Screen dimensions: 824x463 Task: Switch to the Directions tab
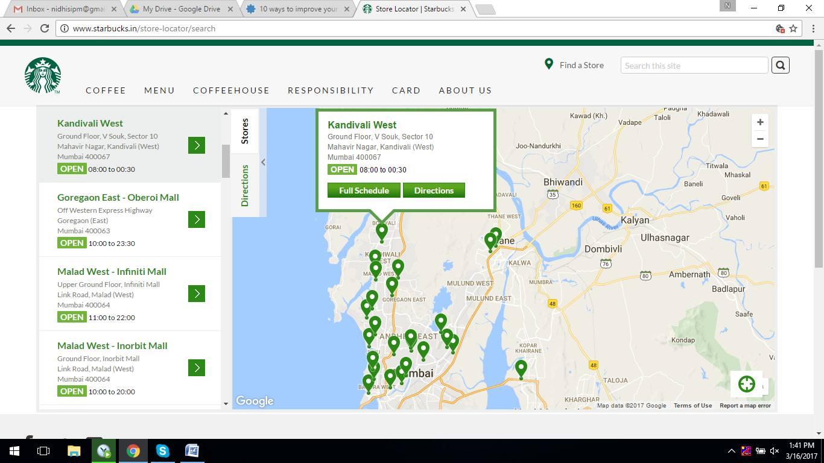pyautogui.click(x=245, y=185)
